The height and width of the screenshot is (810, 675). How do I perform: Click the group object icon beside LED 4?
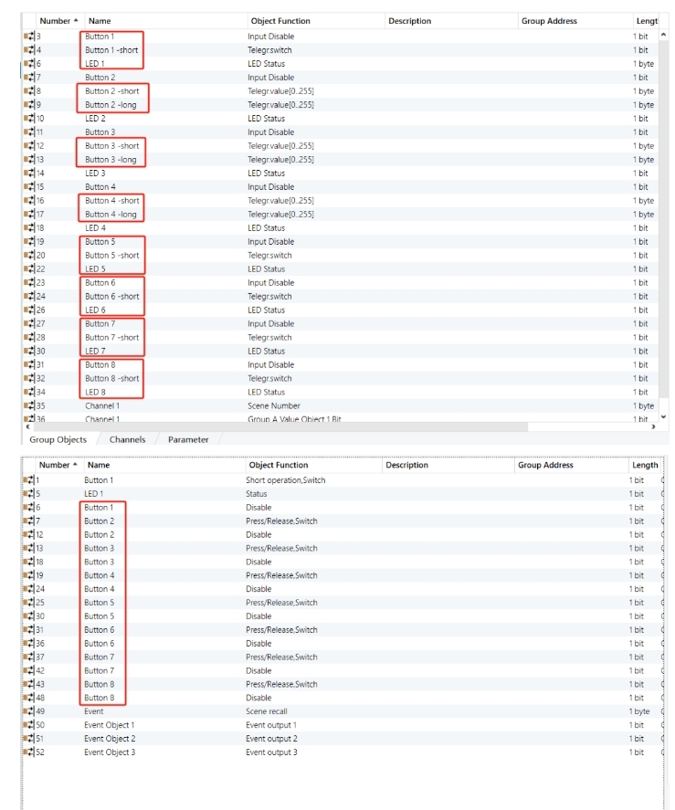point(27,228)
